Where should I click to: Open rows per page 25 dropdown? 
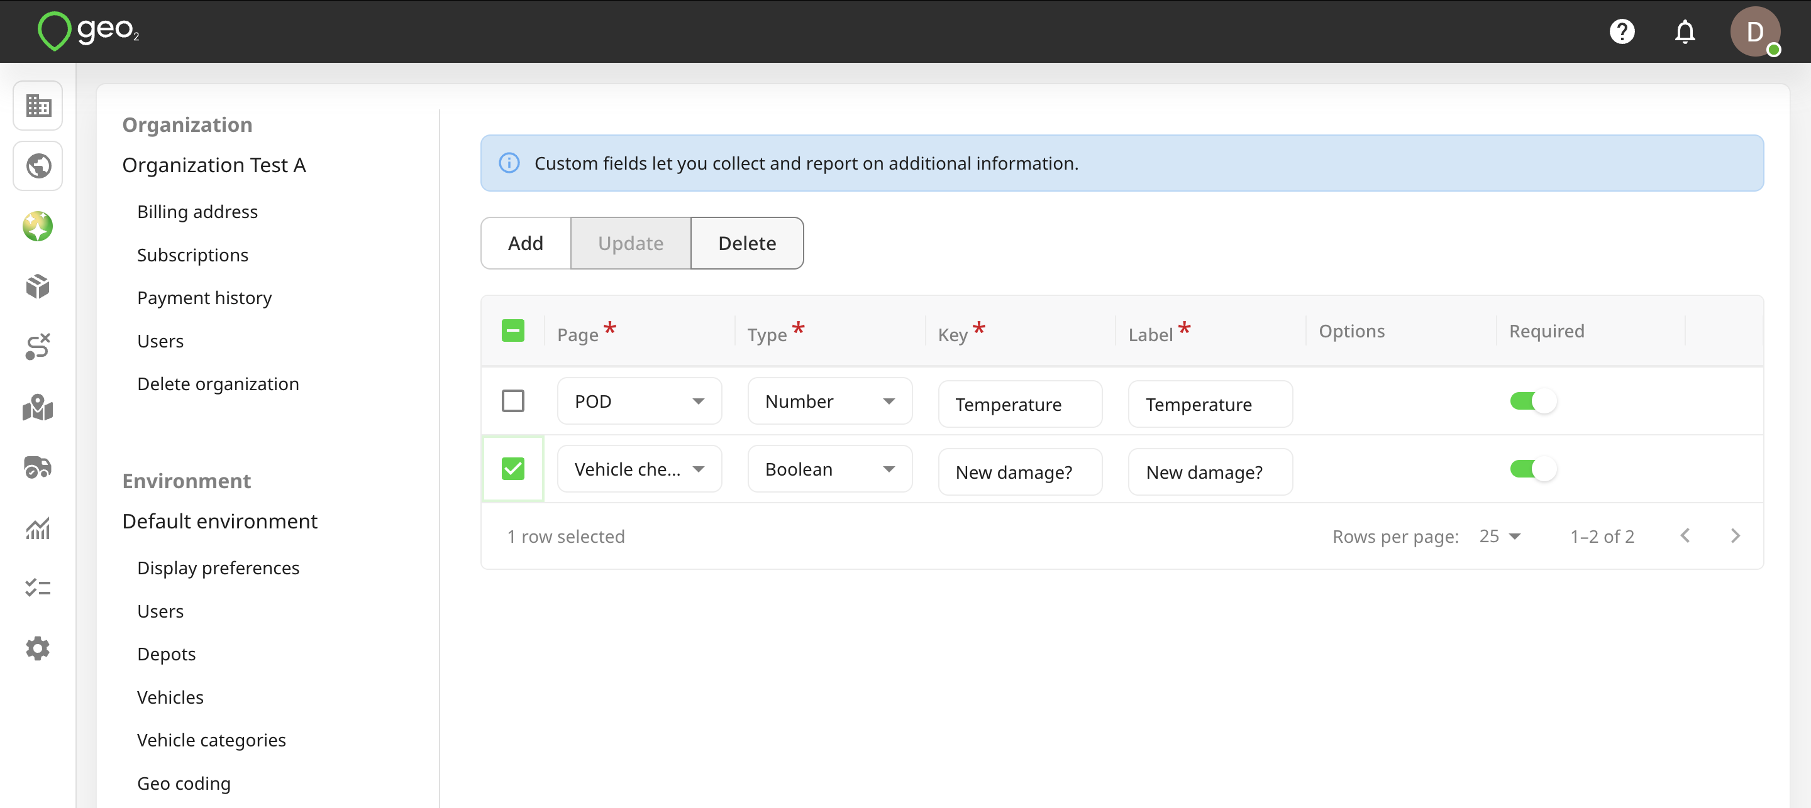point(1500,536)
